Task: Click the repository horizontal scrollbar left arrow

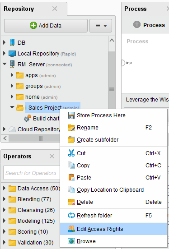Action: click(5, 138)
